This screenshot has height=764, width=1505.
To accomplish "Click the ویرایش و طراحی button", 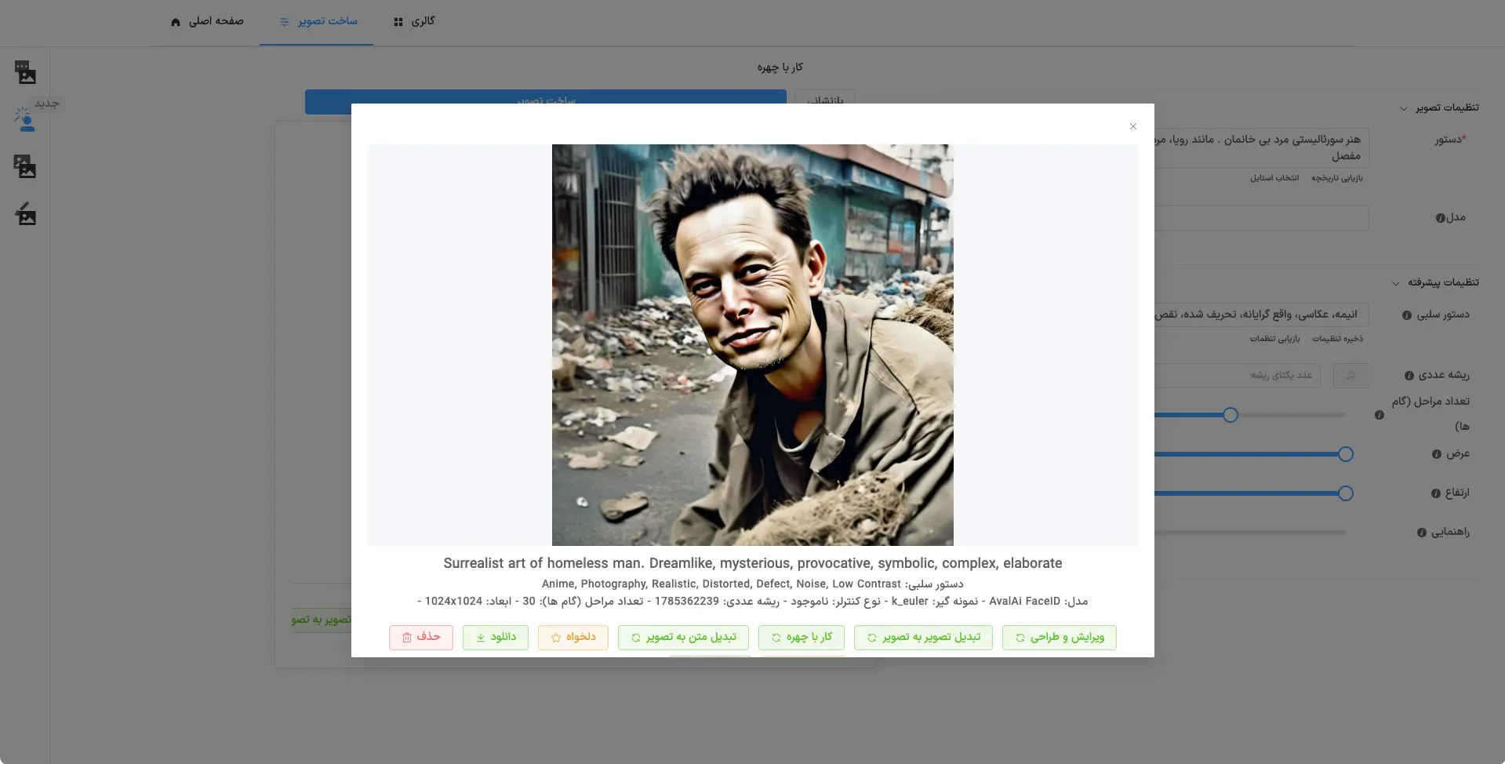I will coord(1060,637).
